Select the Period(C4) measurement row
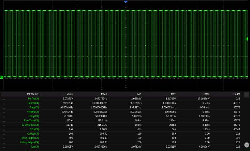 [x=33, y=103]
